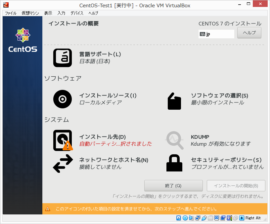The height and width of the screenshot is (224, 270).
Task: Click the audio status icon
Action: (x=191, y=218)
